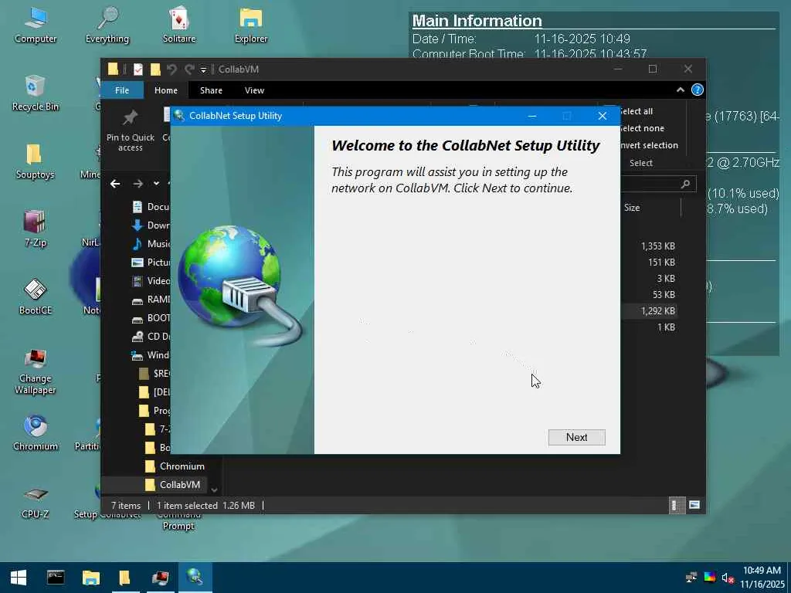Click the colorful display tray icon
The image size is (791, 593).
pos(709,578)
